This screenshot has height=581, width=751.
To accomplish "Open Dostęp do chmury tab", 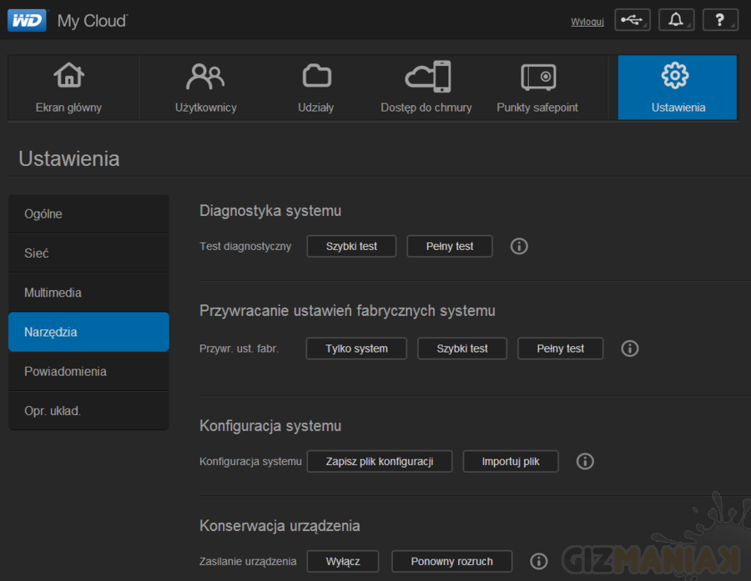I will click(426, 88).
